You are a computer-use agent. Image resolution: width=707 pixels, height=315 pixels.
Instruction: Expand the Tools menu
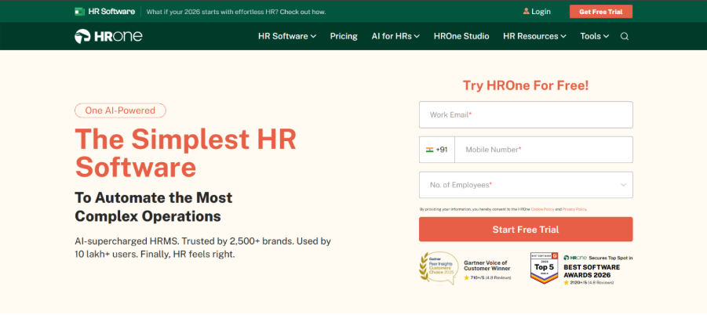pos(594,37)
